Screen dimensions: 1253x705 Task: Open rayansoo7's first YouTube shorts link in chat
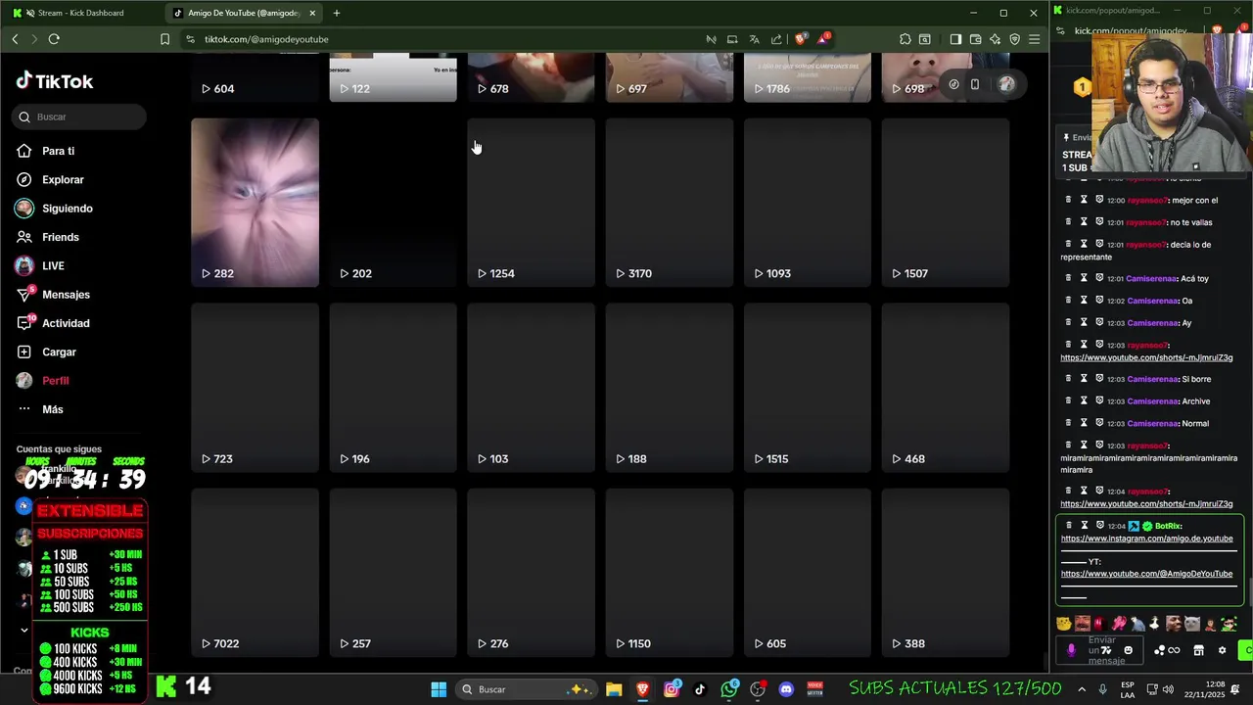pos(1146,357)
